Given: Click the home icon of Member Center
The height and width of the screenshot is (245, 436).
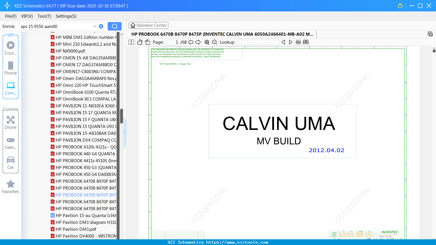Looking at the screenshot, I should (133, 25).
